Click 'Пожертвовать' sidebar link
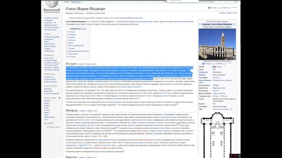 (x=49, y=51)
